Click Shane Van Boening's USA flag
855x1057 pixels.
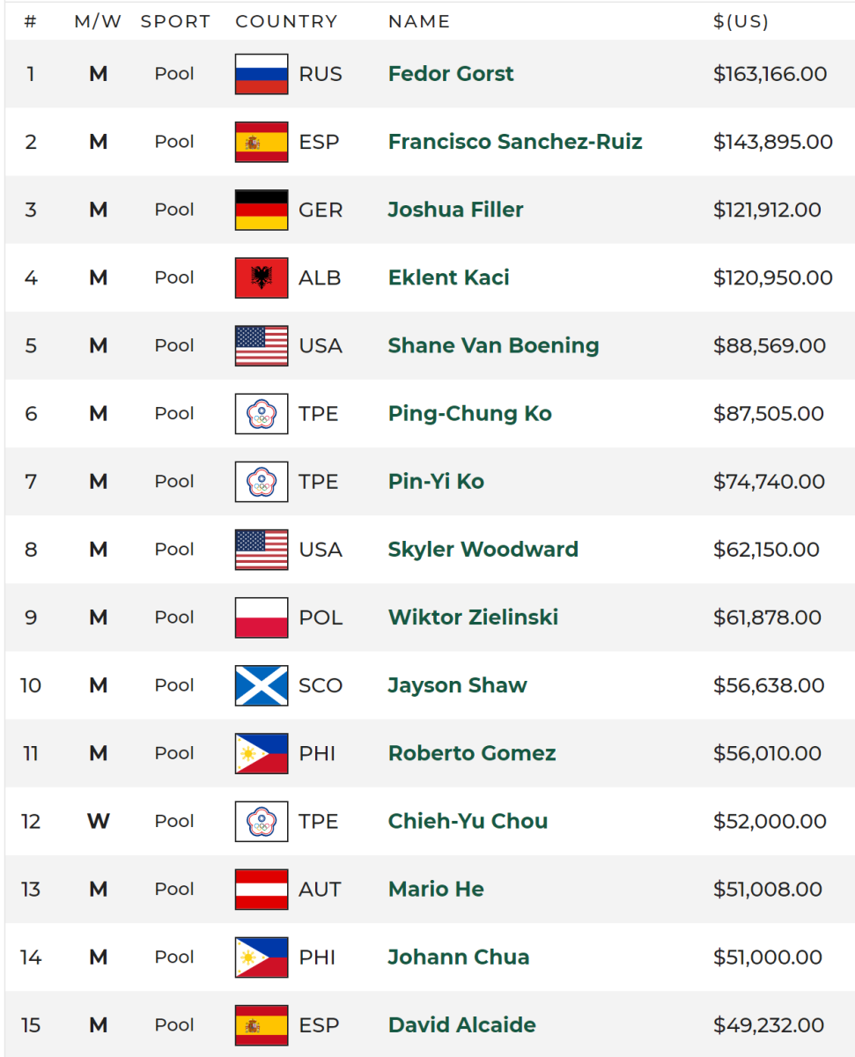coord(262,345)
